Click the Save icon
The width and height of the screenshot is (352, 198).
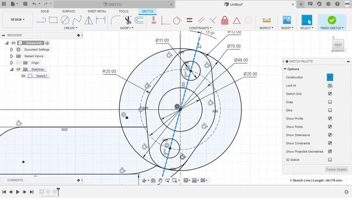pyautogui.click(x=25, y=4)
